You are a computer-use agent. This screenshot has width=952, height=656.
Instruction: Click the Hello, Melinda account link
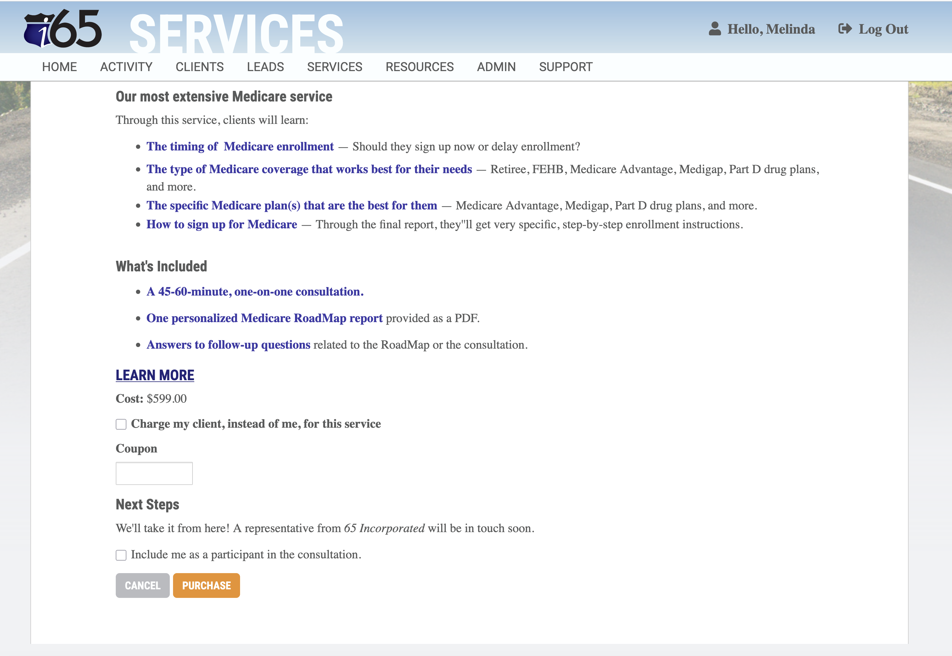click(x=771, y=29)
